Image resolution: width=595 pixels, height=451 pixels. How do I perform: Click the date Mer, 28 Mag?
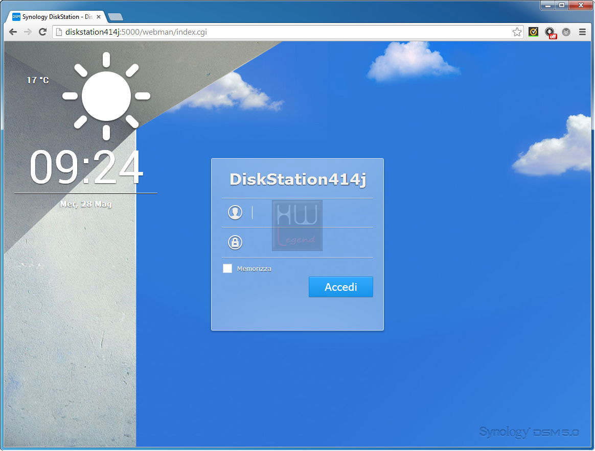(86, 204)
